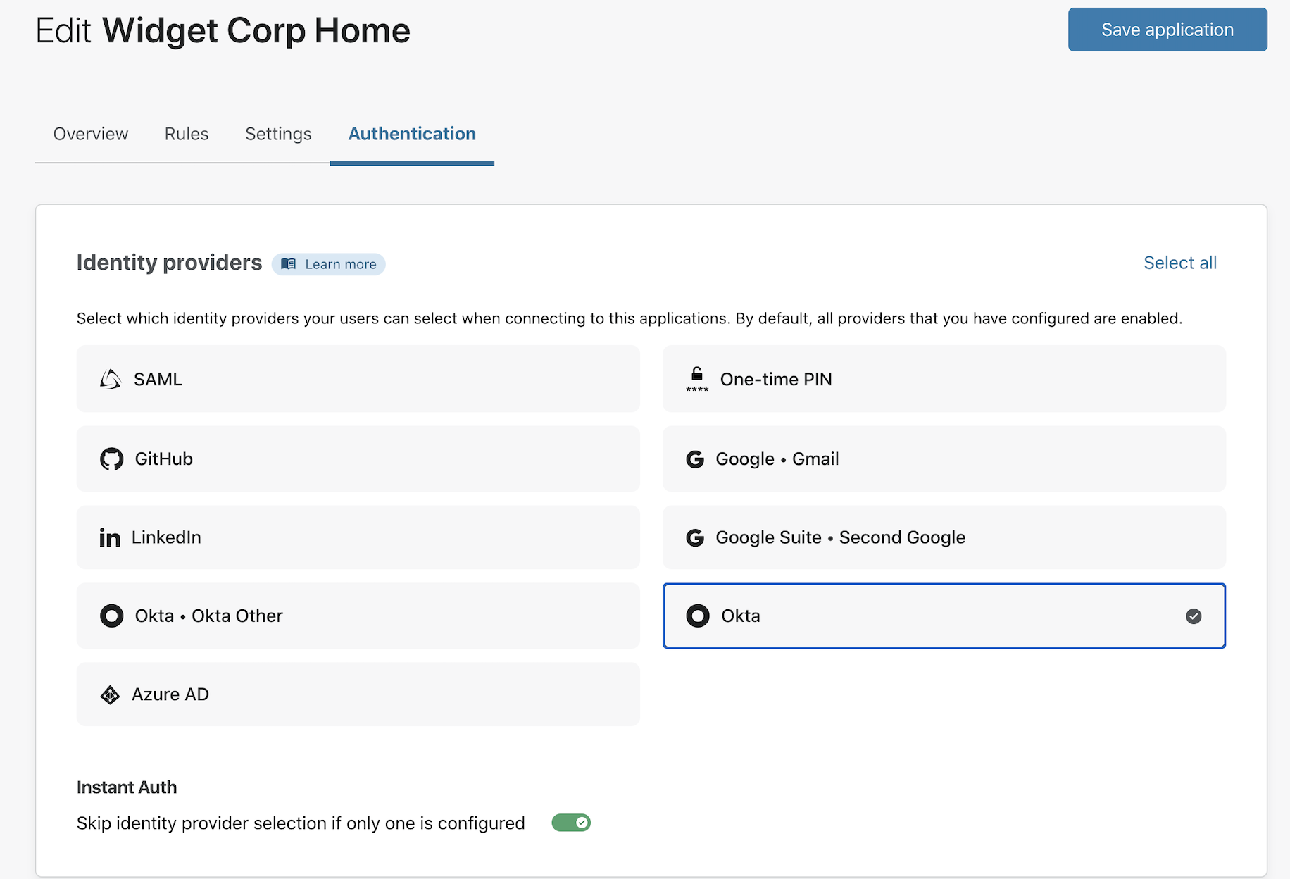This screenshot has width=1290, height=879.
Task: Click the One-time PIN lock icon
Action: point(696,379)
